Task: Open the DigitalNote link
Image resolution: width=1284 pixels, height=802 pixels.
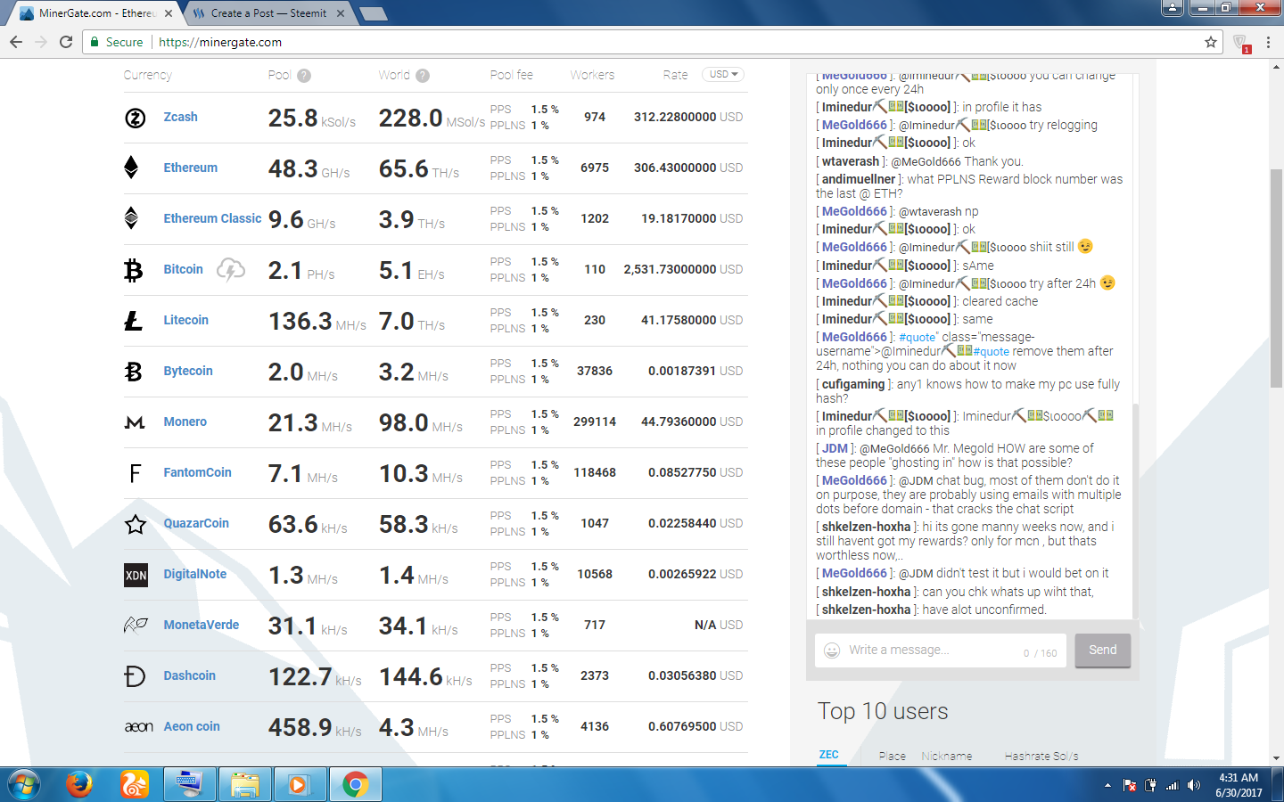Action: (194, 574)
